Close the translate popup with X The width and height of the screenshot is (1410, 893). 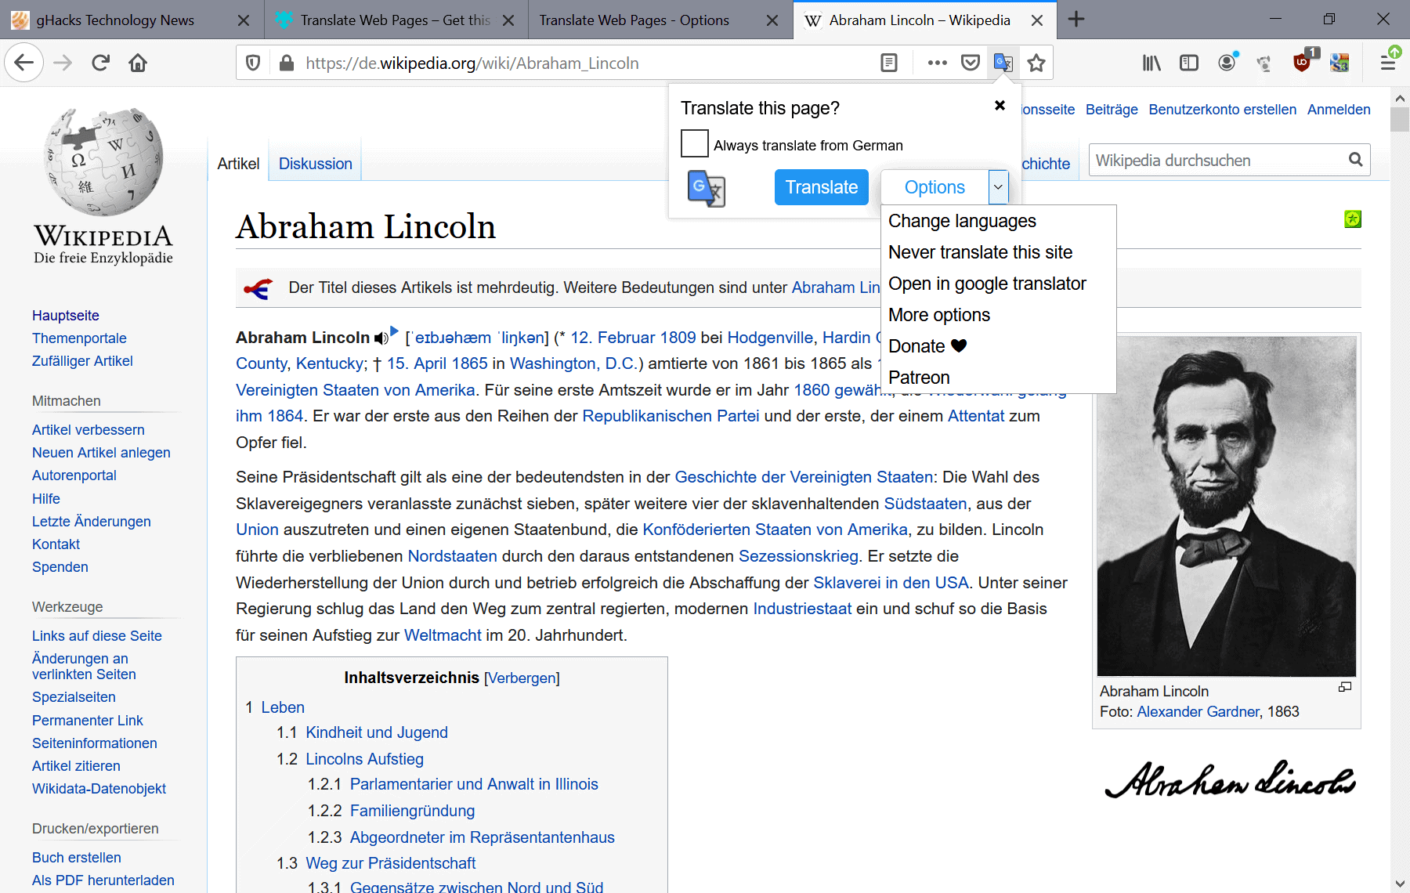click(1000, 105)
